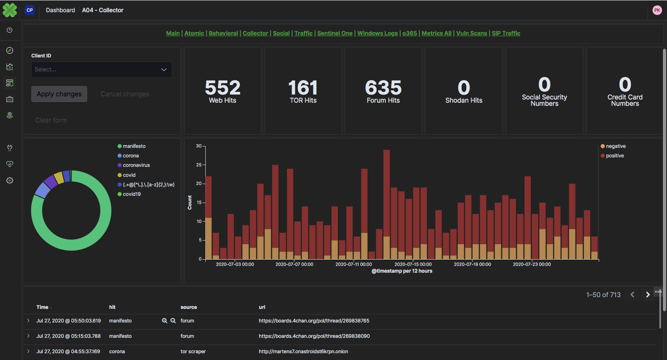Click the hit column header
Viewport: 667px width, 360px height.
(x=112, y=307)
